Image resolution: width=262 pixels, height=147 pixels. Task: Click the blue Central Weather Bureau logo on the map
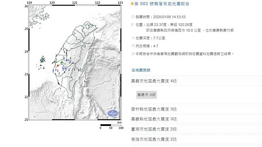pyautogui.click(x=113, y=113)
